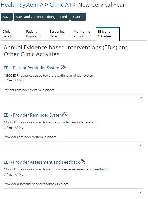Viewport: 148px width, 199px height.
Task: Switch to the Screening Rate tab
Action: click(x=57, y=34)
